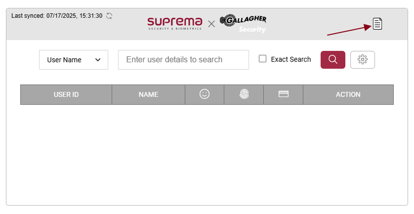Click the Last synced timestamp text

click(57, 16)
